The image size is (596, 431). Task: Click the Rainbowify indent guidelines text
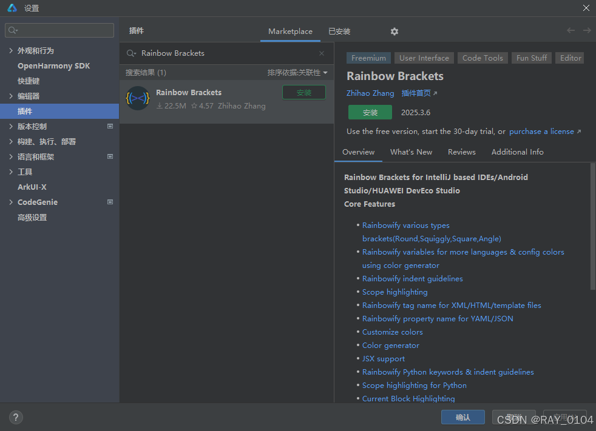pyautogui.click(x=413, y=279)
